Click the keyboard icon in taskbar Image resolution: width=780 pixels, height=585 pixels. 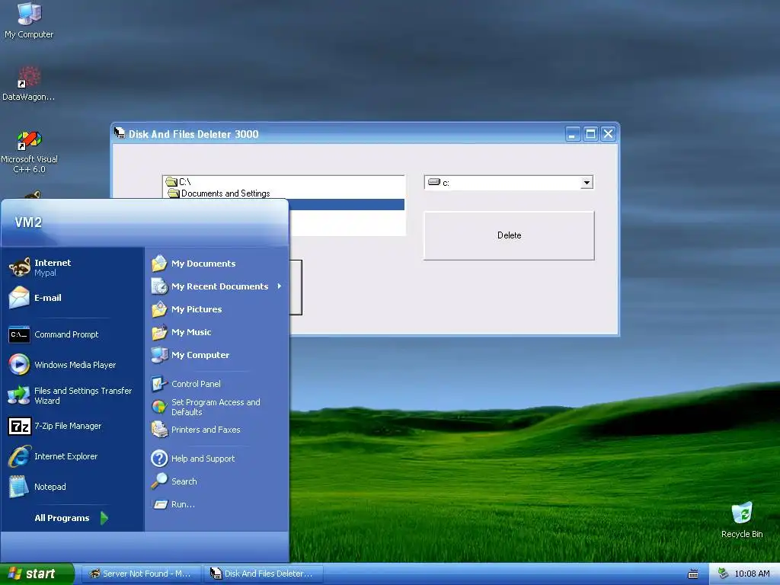(692, 574)
